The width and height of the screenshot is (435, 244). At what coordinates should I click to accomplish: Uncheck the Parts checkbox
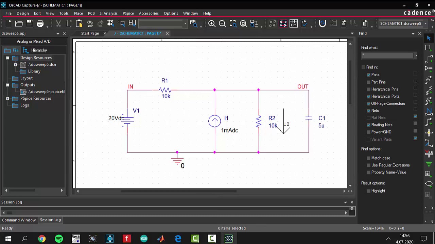[368, 75]
